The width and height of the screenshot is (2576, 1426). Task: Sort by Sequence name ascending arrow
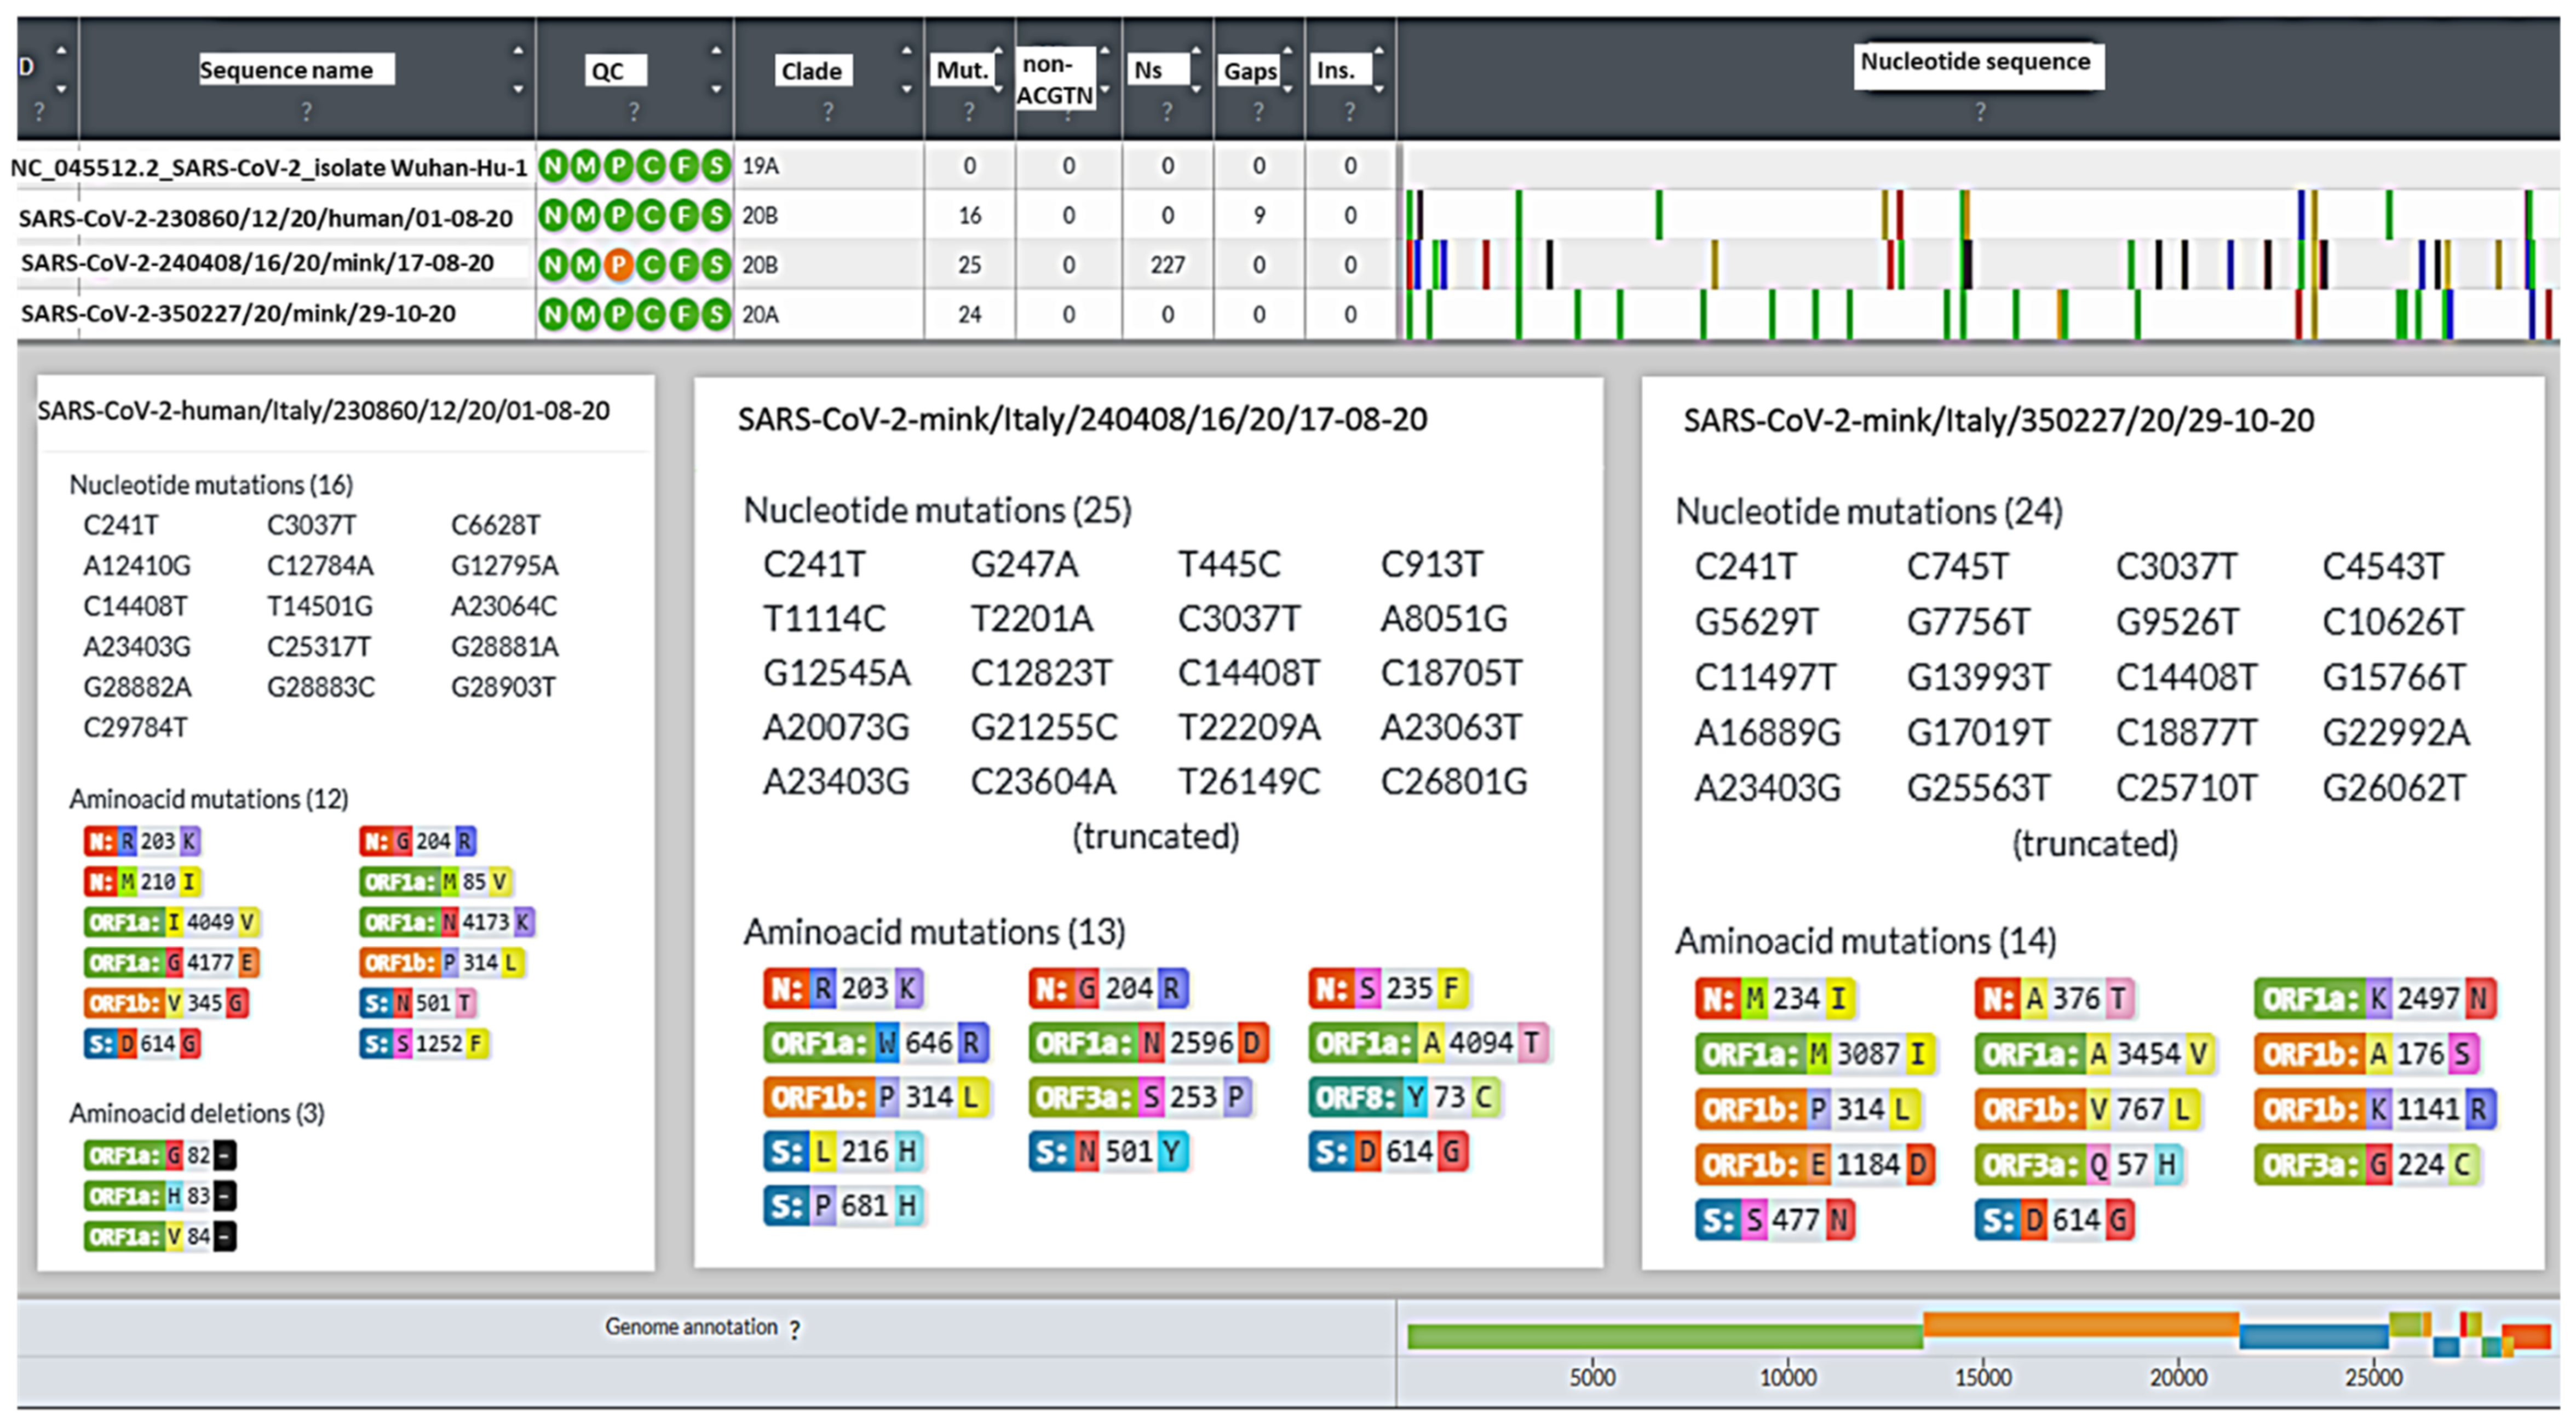tap(518, 51)
